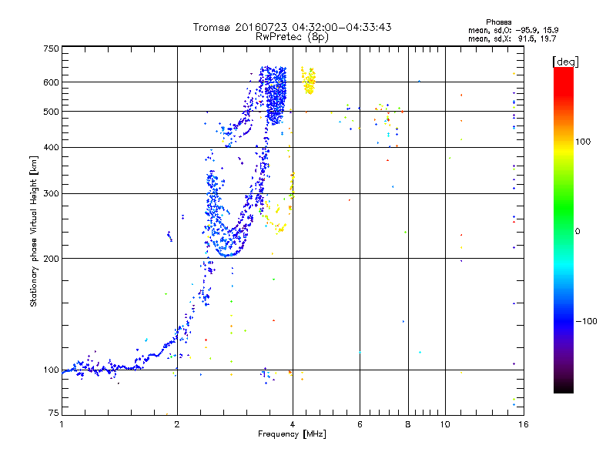
Task: Click the y-axis tick label '500'
Action: click(x=51, y=112)
